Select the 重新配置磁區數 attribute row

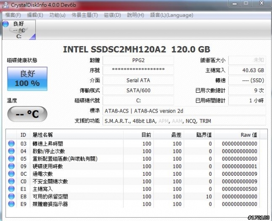coord(133,159)
